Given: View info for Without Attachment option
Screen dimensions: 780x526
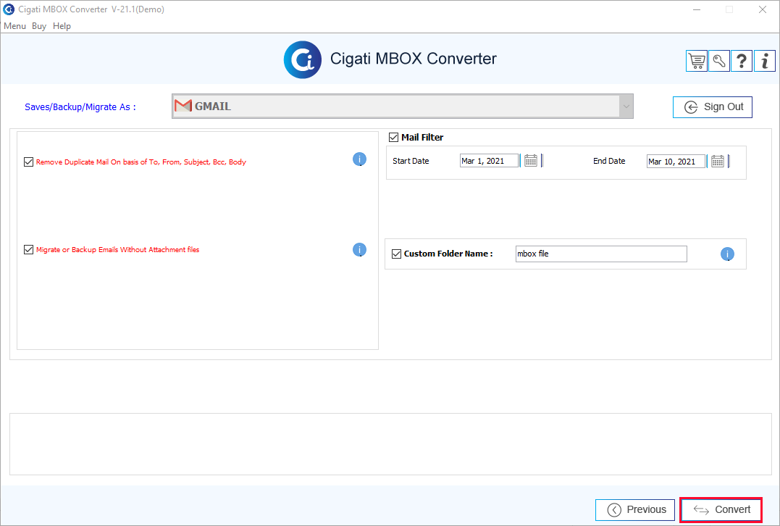Looking at the screenshot, I should (360, 250).
